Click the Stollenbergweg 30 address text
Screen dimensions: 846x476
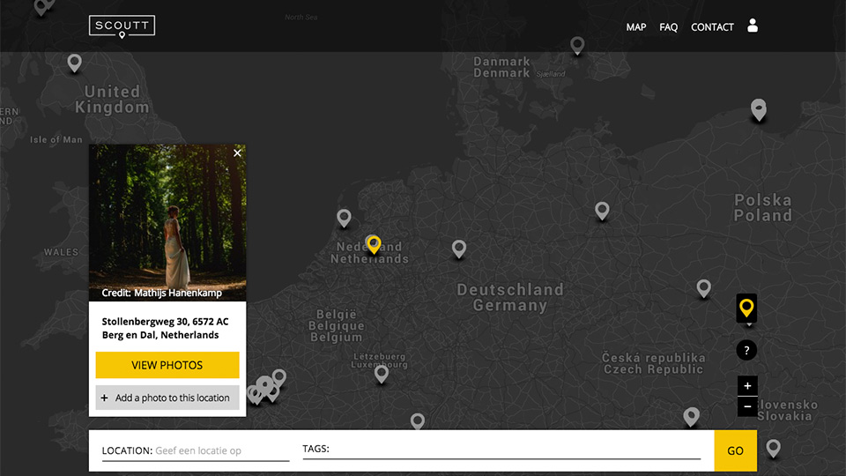click(x=165, y=328)
